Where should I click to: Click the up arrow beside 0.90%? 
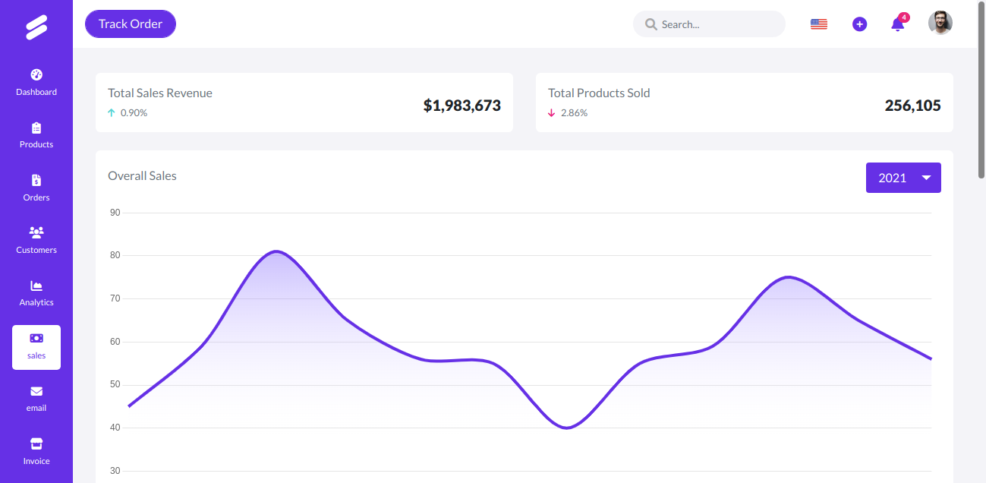pyautogui.click(x=112, y=112)
